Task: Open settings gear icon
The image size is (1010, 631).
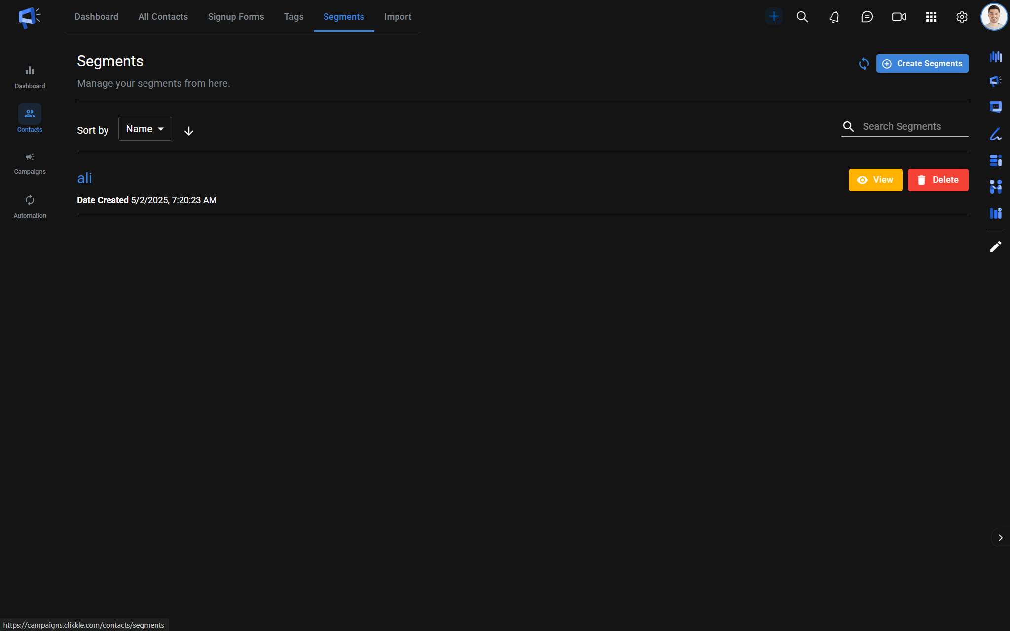Action: pos(961,17)
